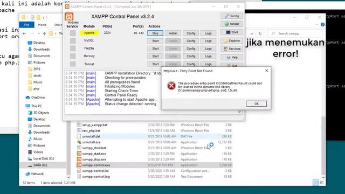
Task: View MySQL Logs
Action: 208,41
